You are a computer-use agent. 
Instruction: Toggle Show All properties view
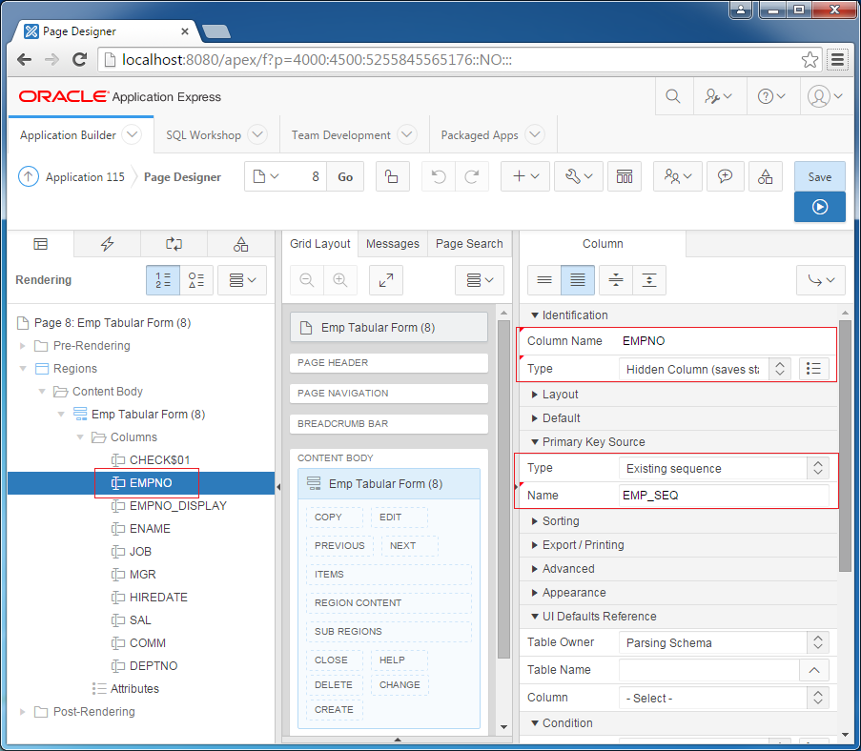578,280
